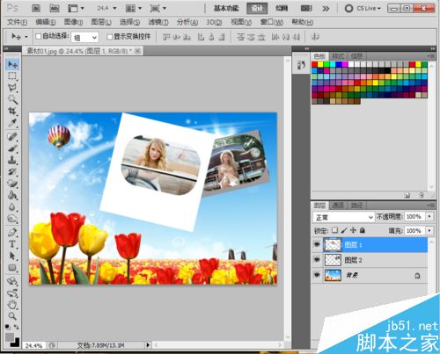Select the Brush tool
The width and height of the screenshot is (440, 354).
pos(12,148)
